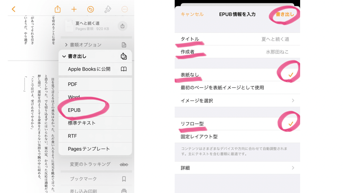Select リフロー型 layout option
The image size is (343, 193).
(x=237, y=124)
